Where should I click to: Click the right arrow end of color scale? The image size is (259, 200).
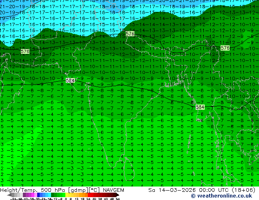coord(118,195)
